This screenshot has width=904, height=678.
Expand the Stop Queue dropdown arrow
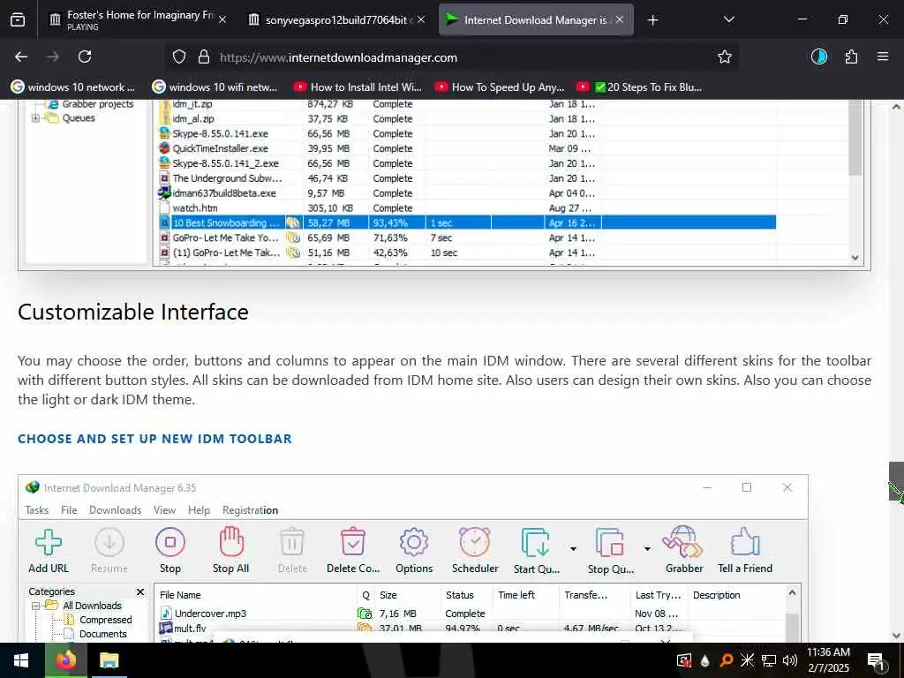click(x=647, y=548)
